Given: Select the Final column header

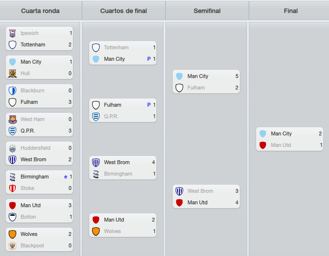Looking at the screenshot, I should 291,11.
